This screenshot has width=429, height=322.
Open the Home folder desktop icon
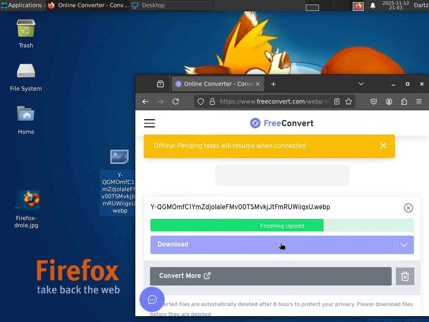coord(26,120)
